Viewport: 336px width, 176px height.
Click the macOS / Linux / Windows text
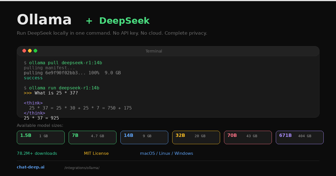tap(167, 153)
